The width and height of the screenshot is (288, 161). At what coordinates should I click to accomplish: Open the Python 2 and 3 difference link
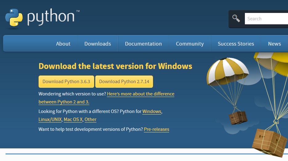click(140, 94)
